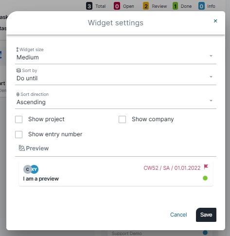230x236 pixels.
Task: Click the red flag icon in the preview
Action: (206, 167)
